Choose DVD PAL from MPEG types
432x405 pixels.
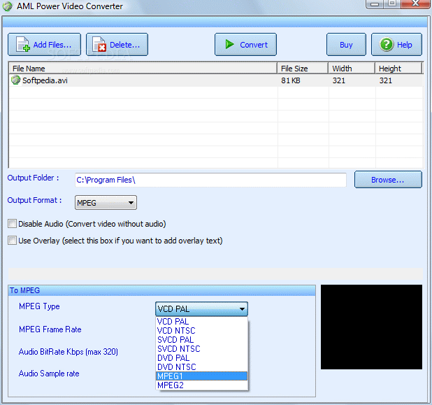(202, 358)
